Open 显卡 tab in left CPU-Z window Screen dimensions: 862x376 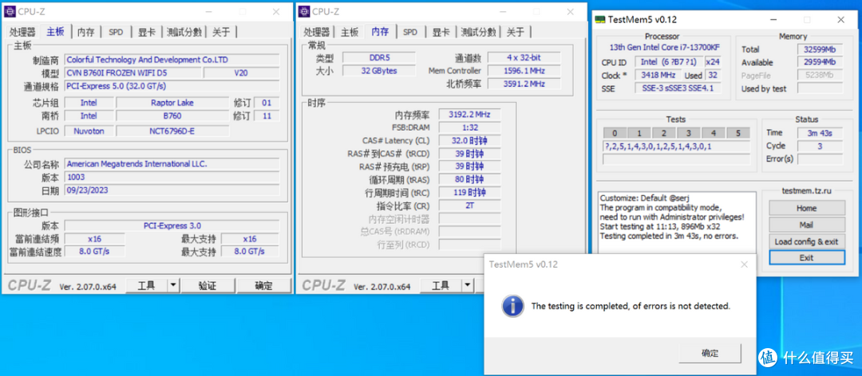[x=147, y=32]
